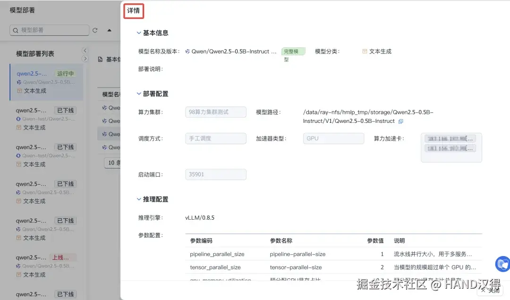Click the 运行中 status tag
The image size is (510, 300).
click(65, 74)
